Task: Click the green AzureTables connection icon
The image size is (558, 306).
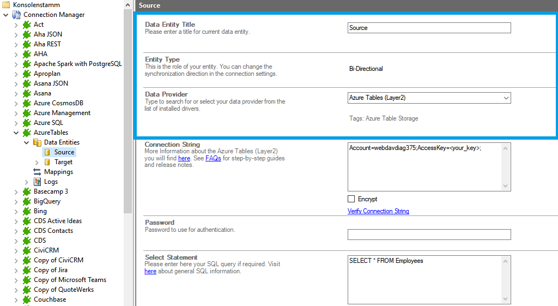Action: (27, 133)
